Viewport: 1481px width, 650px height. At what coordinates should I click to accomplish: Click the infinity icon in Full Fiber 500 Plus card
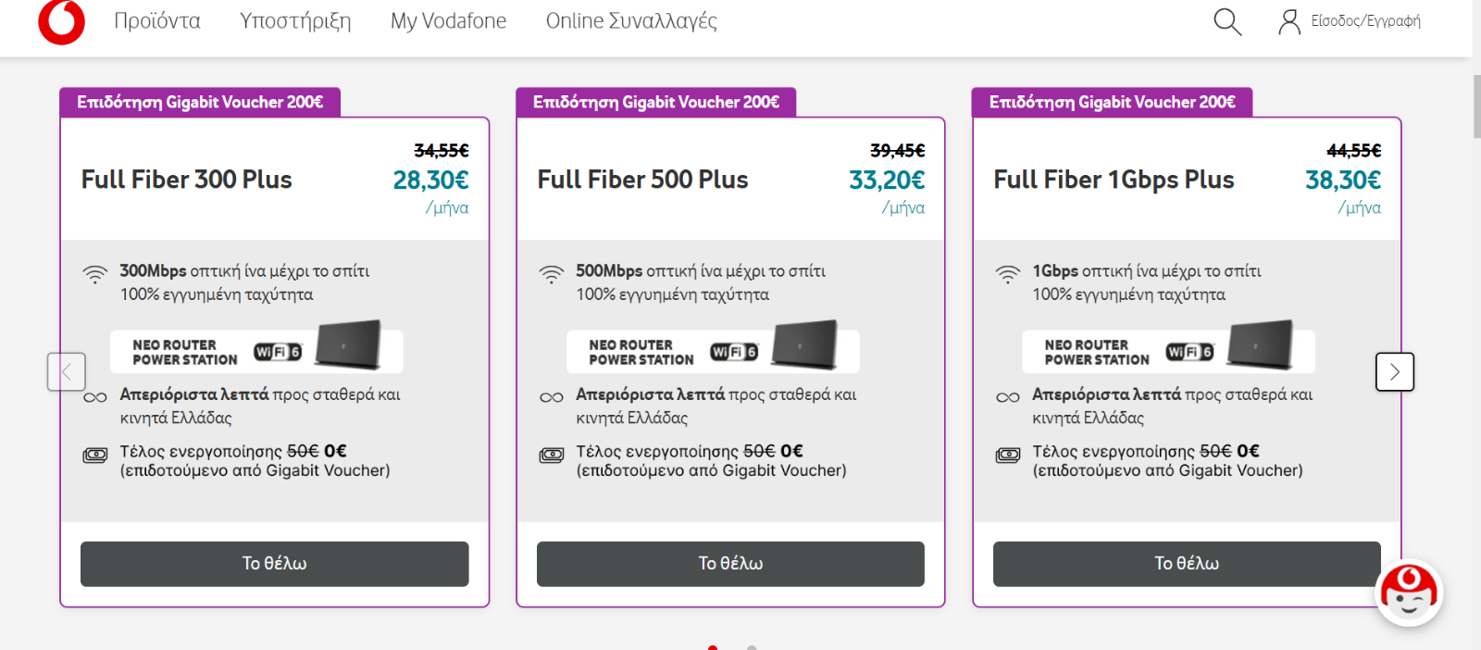(552, 397)
